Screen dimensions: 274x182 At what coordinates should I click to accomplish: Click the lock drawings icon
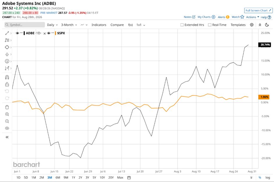pyautogui.click(x=7, y=84)
